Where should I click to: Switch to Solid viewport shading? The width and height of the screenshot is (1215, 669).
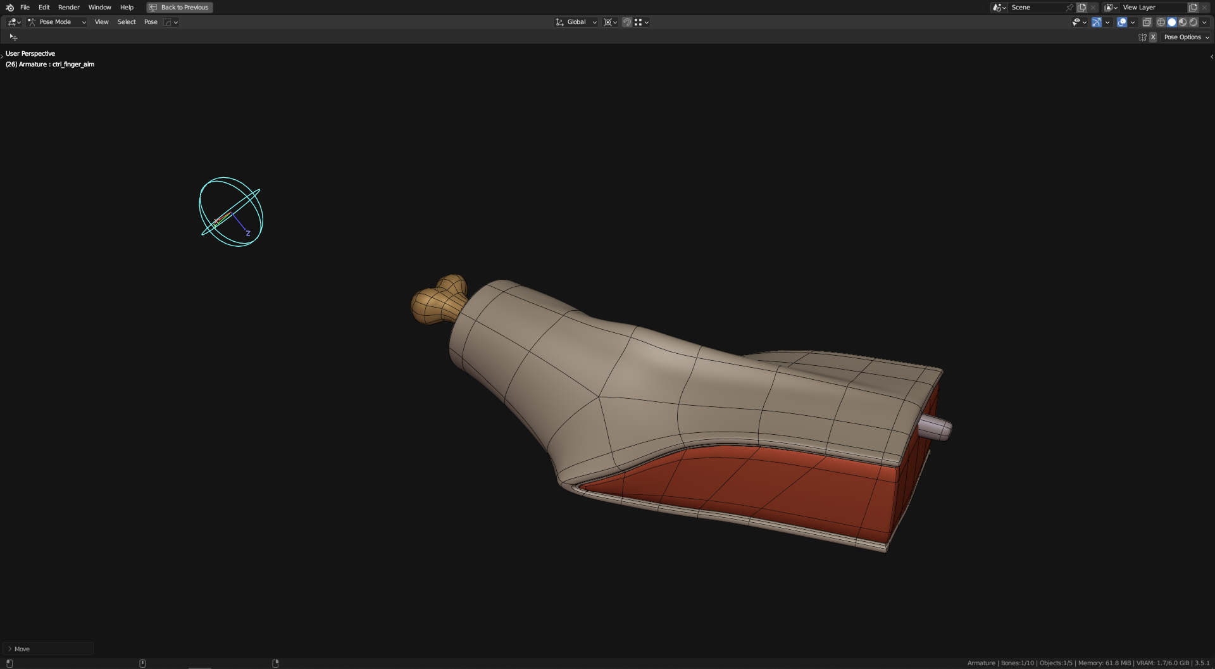click(x=1171, y=22)
